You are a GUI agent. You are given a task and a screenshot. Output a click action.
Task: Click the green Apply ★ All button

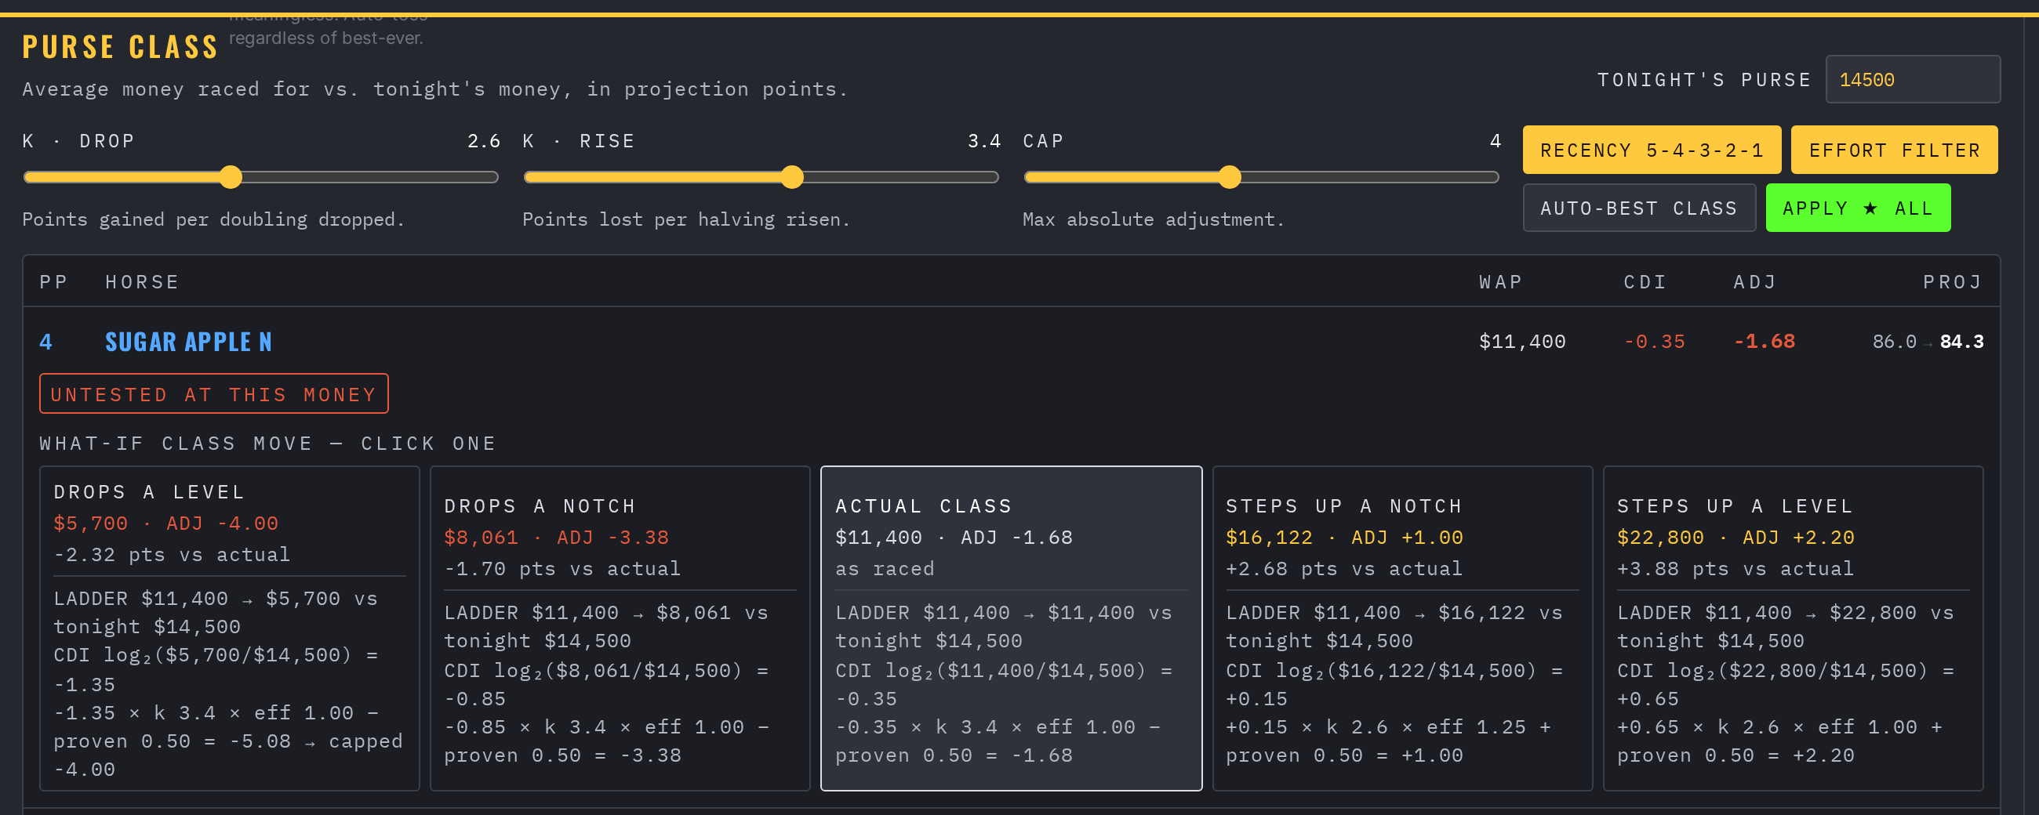click(1857, 208)
